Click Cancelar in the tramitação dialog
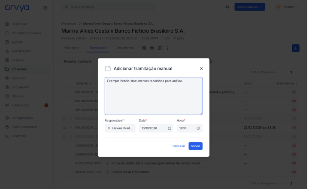Image resolution: width=309 pixels, height=189 pixels. [179, 146]
